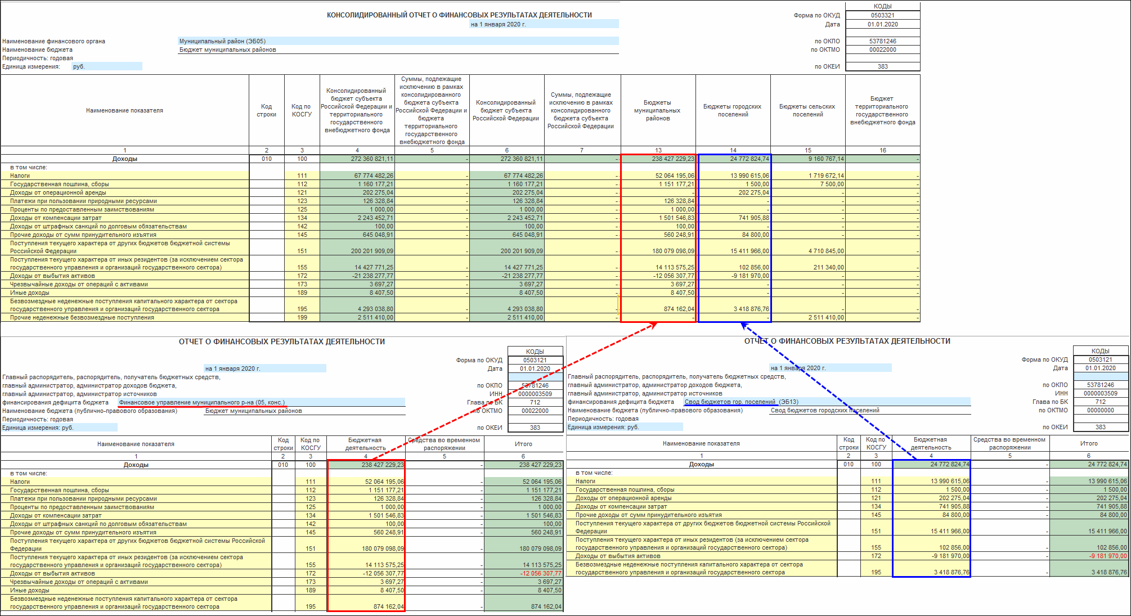The width and height of the screenshot is (1131, 616).
Task: Click the consolidated report date field 'на 1 января 2020 г.'
Action: 544,24
